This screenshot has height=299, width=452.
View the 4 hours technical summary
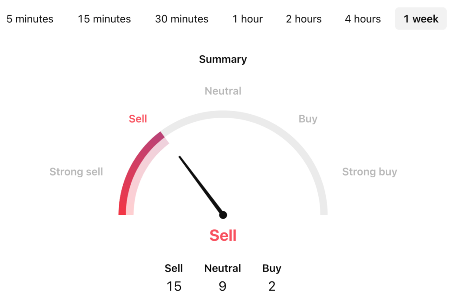(x=362, y=19)
